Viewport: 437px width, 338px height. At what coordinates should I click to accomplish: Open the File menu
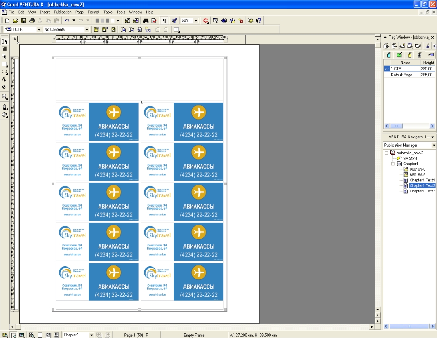11,12
